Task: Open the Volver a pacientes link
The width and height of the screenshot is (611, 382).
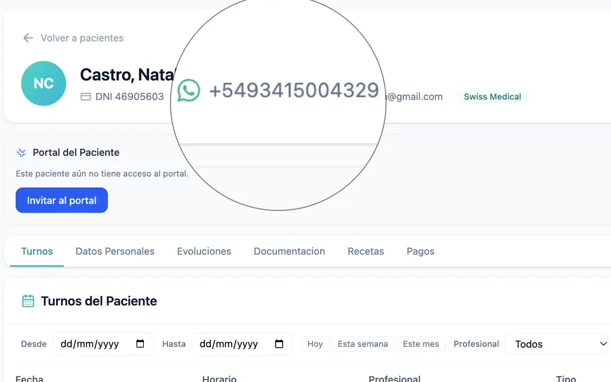Action: 82,38
